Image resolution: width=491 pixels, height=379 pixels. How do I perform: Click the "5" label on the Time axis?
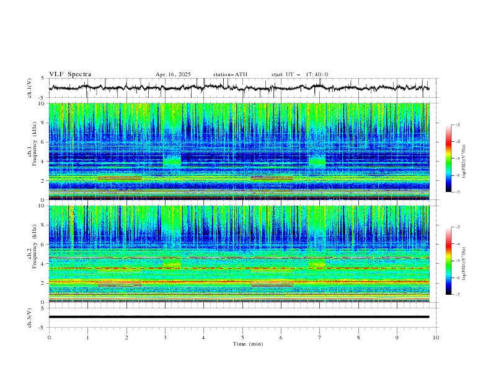click(242, 338)
